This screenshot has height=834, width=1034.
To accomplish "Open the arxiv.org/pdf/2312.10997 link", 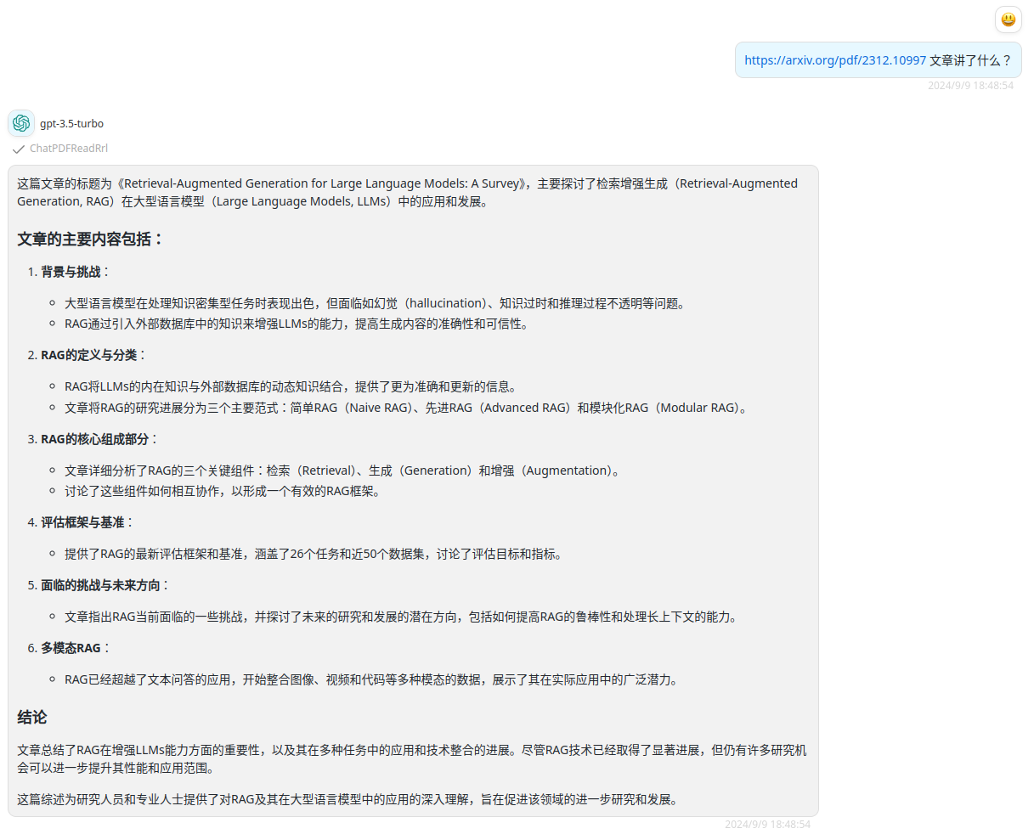I will [835, 60].
